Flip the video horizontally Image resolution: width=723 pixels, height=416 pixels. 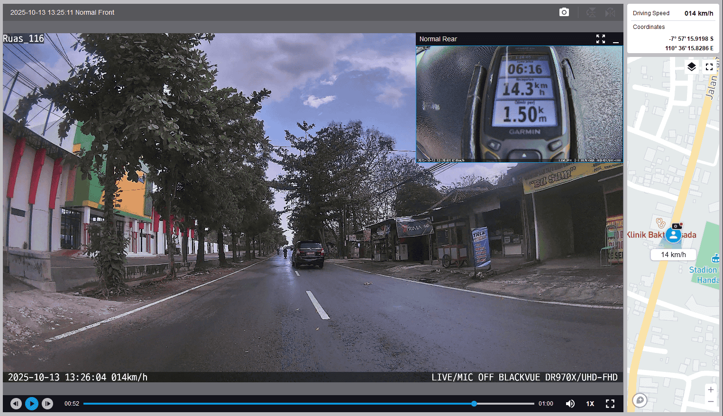coord(610,12)
